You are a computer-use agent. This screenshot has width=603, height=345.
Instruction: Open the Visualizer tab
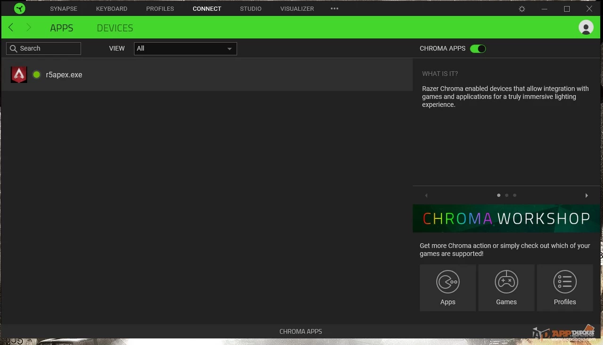pos(297,8)
